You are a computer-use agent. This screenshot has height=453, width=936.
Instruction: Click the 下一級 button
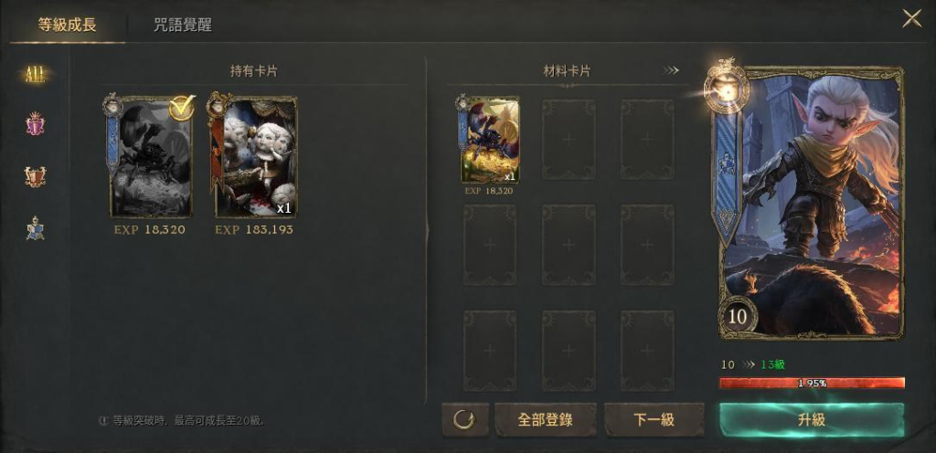click(654, 419)
